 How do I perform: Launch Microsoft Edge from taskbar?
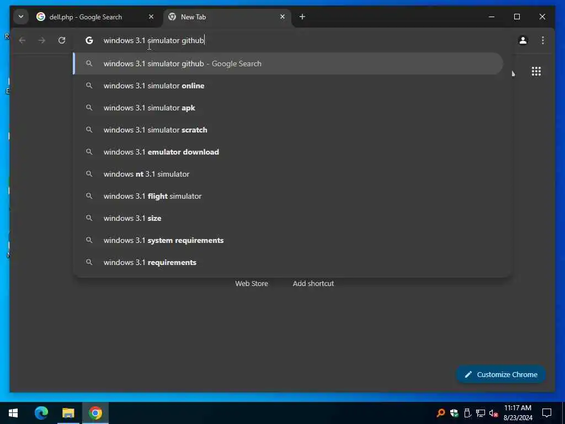tap(41, 413)
